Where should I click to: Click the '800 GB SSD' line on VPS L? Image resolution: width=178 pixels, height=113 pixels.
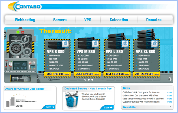pos(112,62)
